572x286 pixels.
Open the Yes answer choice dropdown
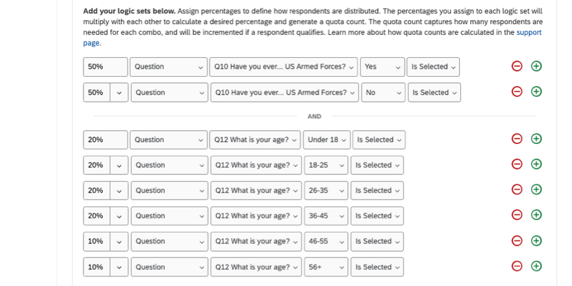point(382,67)
